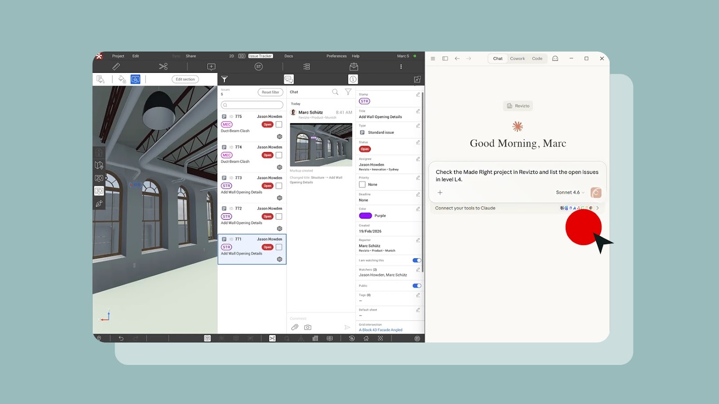Edit the Stamp field pencil icon
719x404 pixels.
pos(418,94)
